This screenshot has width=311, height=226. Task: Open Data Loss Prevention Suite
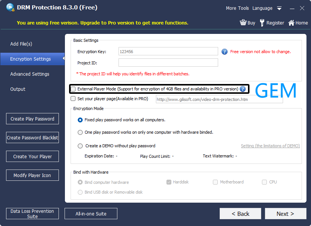pyautogui.click(x=32, y=214)
